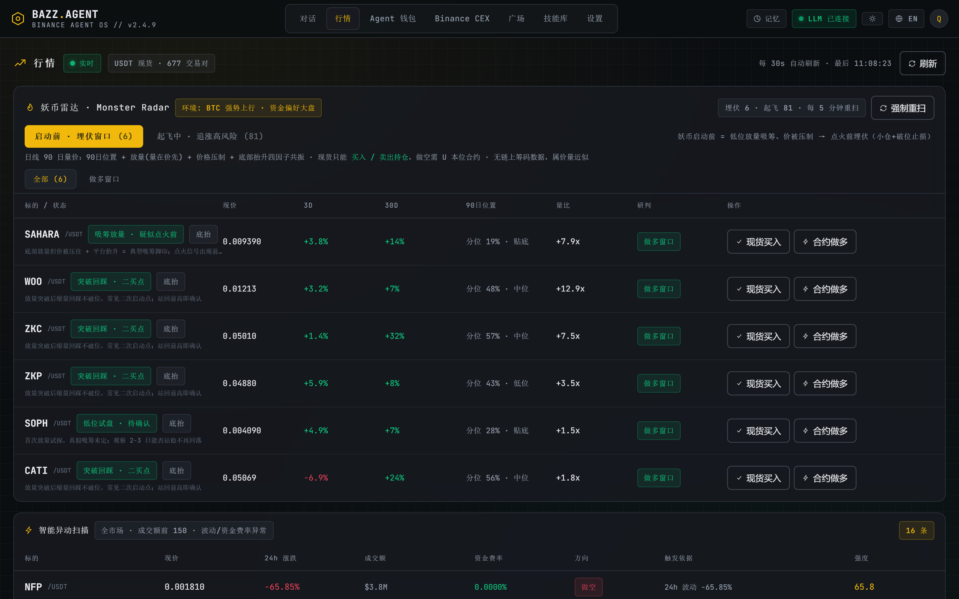Select the CATI symbol name
Image resolution: width=959 pixels, height=599 pixels.
36,470
